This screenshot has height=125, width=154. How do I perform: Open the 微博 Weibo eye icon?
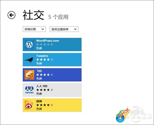point(29,105)
